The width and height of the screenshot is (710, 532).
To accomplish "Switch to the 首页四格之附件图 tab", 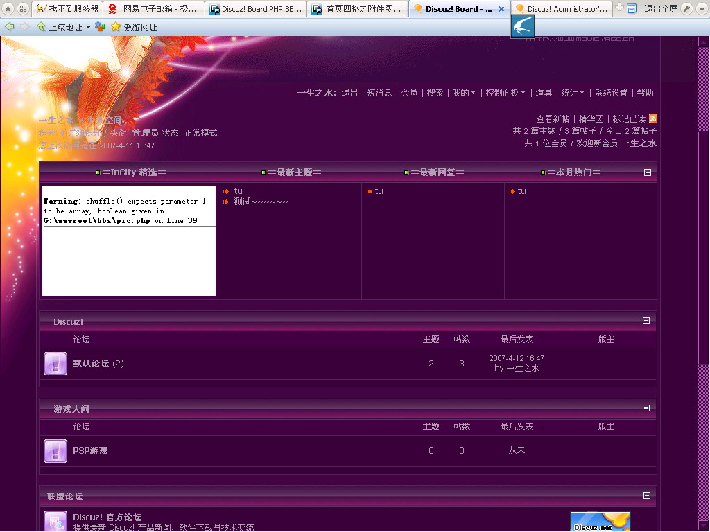I will pyautogui.click(x=358, y=8).
